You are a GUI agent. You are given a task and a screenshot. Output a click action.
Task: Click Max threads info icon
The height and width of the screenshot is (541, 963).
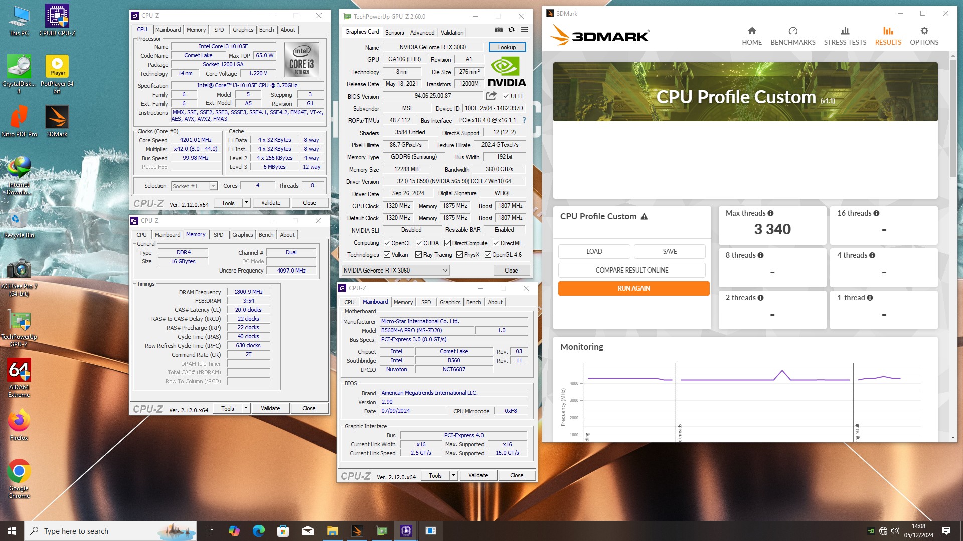click(770, 213)
